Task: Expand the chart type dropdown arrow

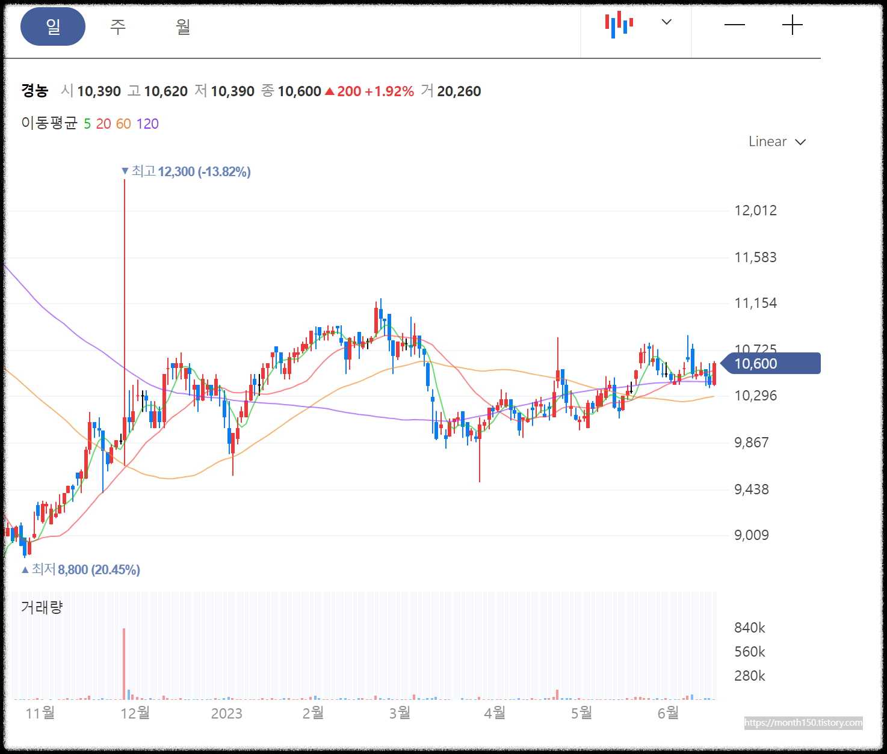Action: (x=667, y=22)
